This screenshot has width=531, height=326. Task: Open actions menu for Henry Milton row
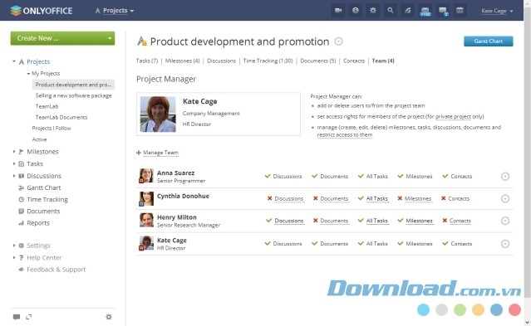click(x=505, y=221)
